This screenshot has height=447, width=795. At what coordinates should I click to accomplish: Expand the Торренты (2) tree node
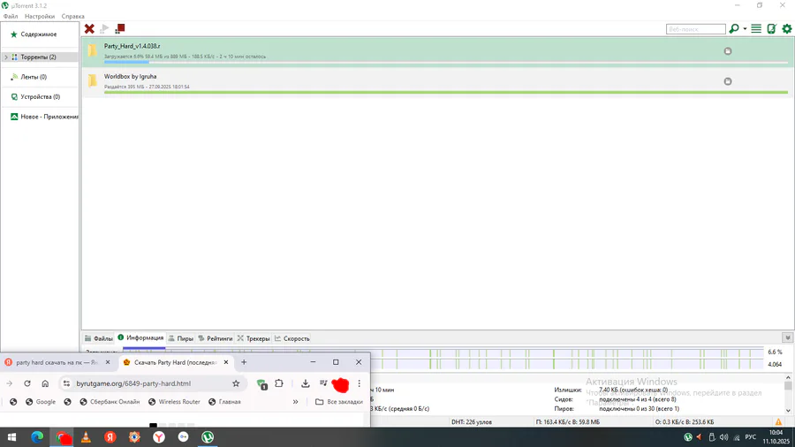pos(6,57)
